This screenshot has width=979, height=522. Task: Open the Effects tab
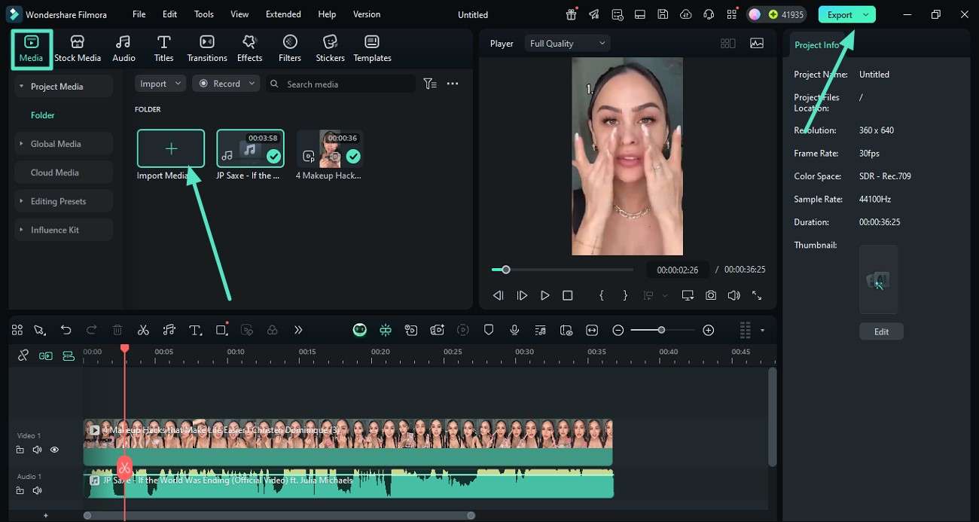tap(249, 49)
